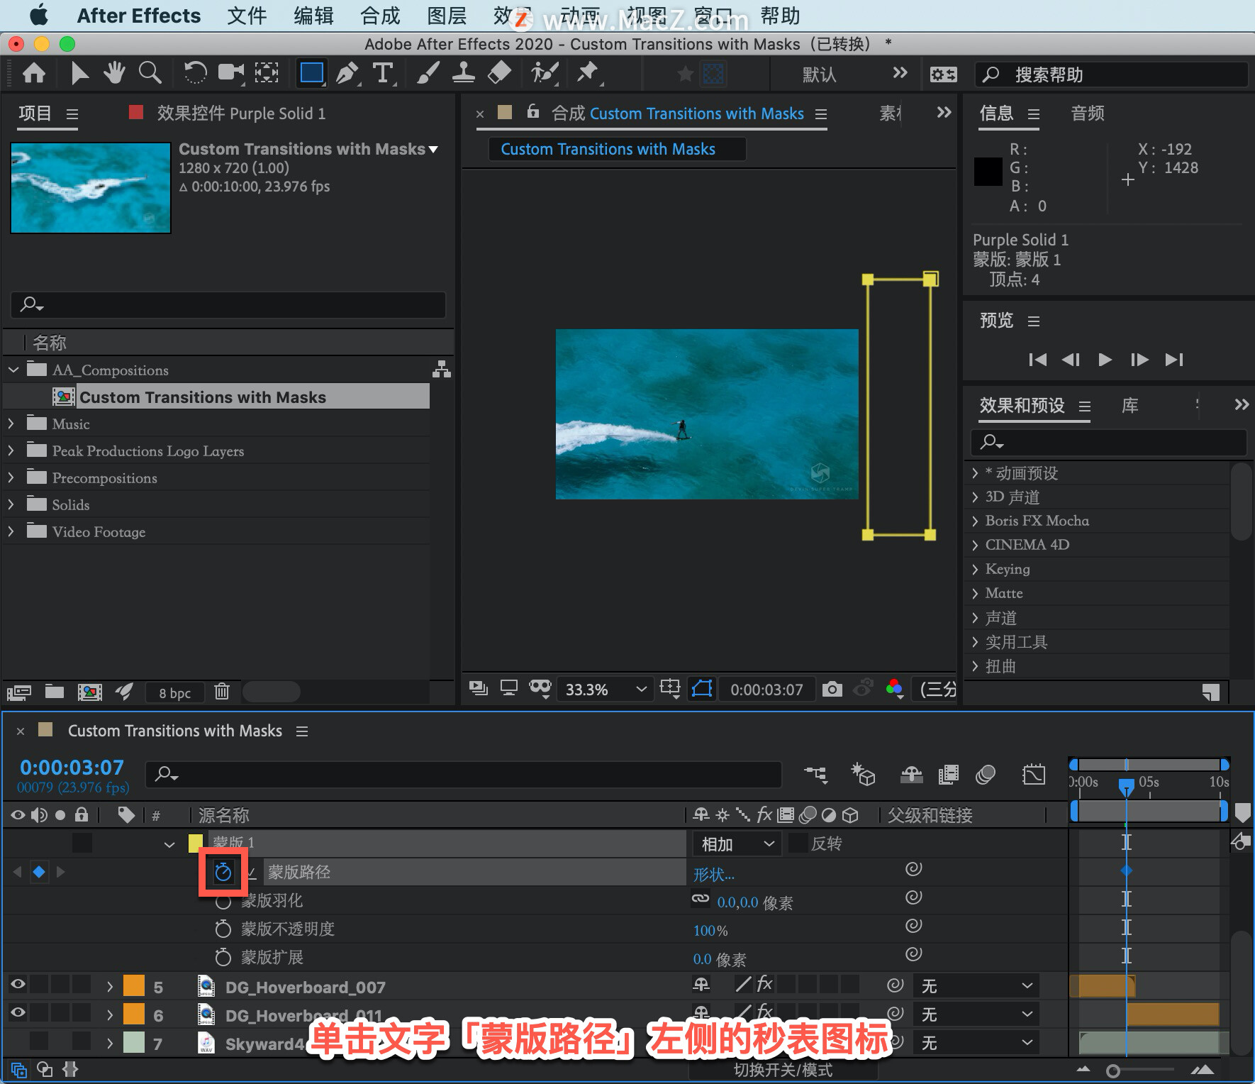Click the 切换开关/模式 button
The width and height of the screenshot is (1255, 1084).
coord(783,1070)
